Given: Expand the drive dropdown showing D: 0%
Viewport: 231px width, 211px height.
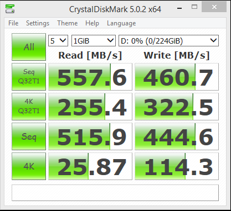Looking at the screenshot, I should pyautogui.click(x=168, y=40).
